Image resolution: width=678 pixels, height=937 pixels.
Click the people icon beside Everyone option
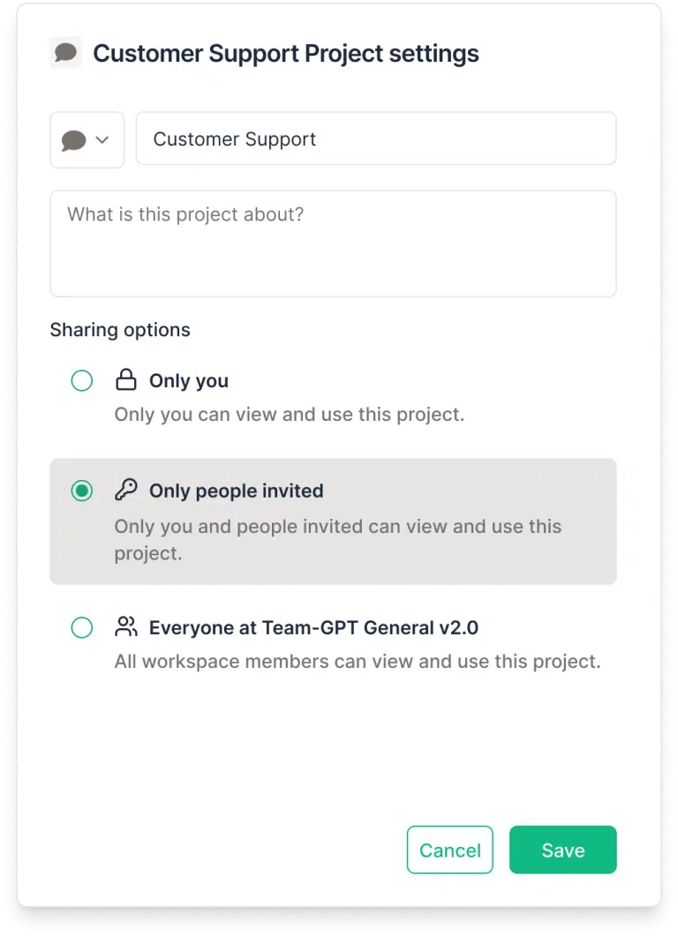[126, 626]
